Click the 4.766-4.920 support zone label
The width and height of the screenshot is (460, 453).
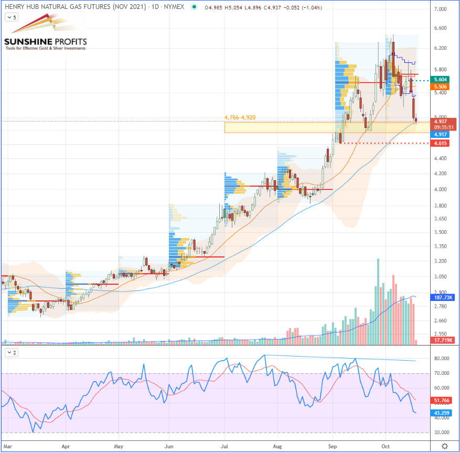240,117
